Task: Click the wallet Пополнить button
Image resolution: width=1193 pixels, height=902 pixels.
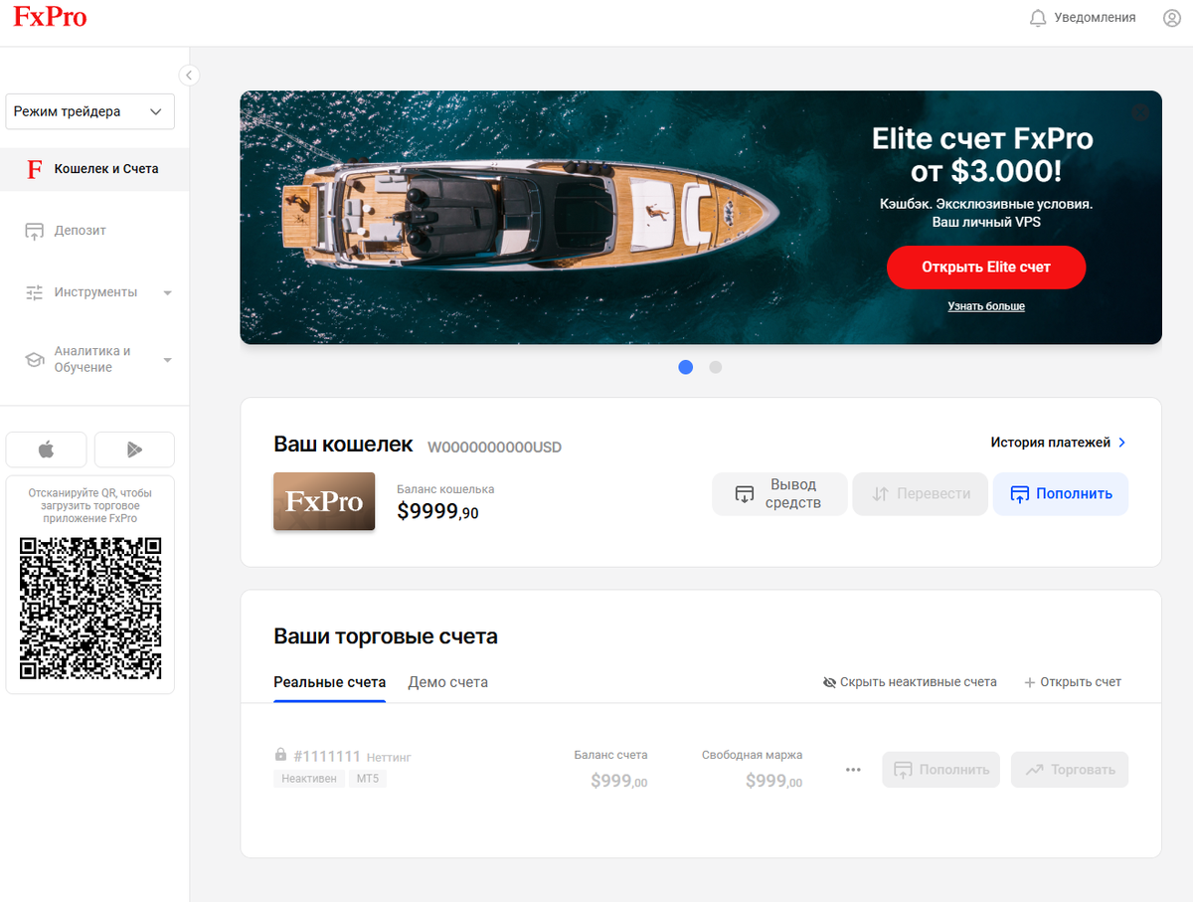Action: coord(1060,493)
